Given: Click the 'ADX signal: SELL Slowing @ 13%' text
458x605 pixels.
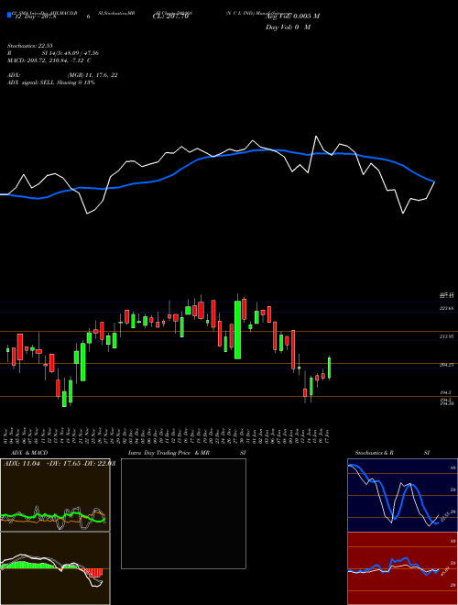Looking at the screenshot, I should 51,82.
